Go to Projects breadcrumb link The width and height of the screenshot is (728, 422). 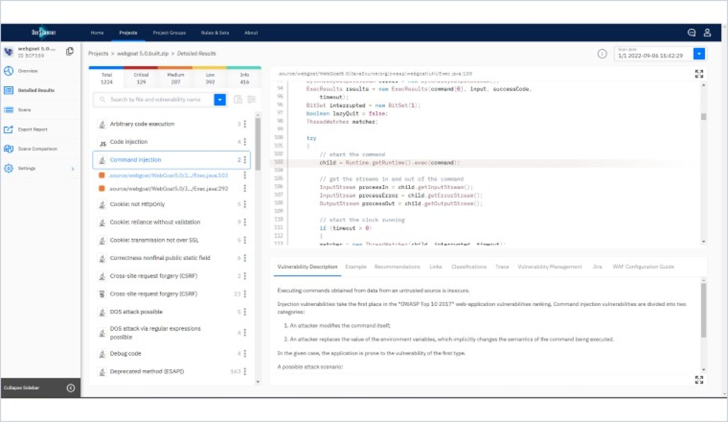98,54
